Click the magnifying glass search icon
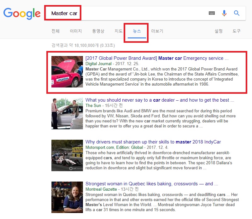Screen dimensions: 252x219 pos(237,13)
